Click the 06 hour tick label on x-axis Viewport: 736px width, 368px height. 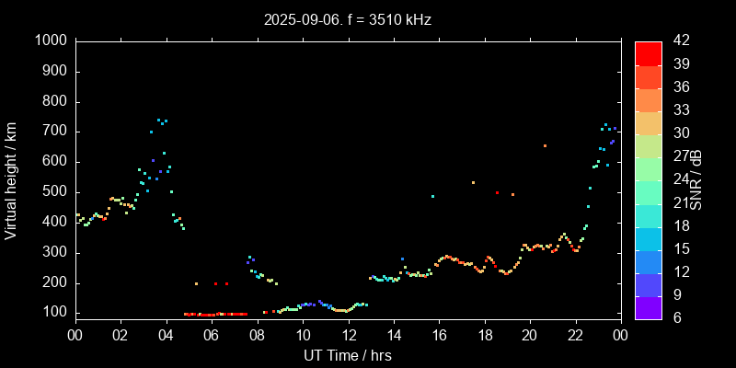tap(211, 336)
